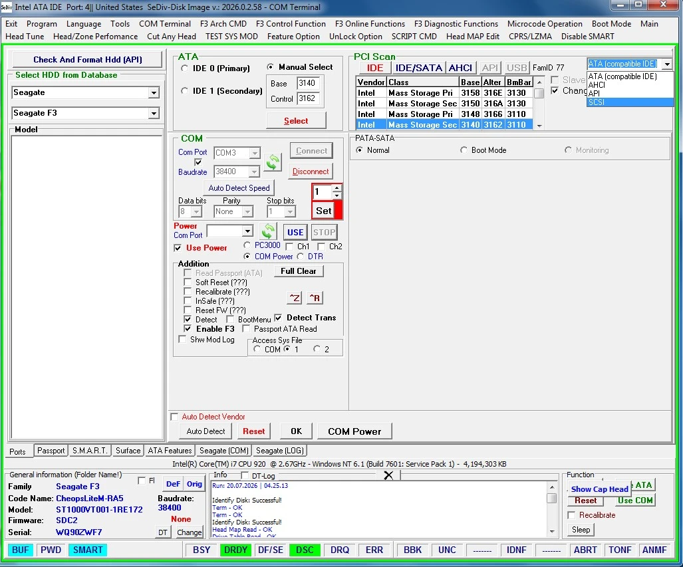Click Check And Format Hdd (API) button
This screenshot has width=683, height=567.
[x=88, y=60]
